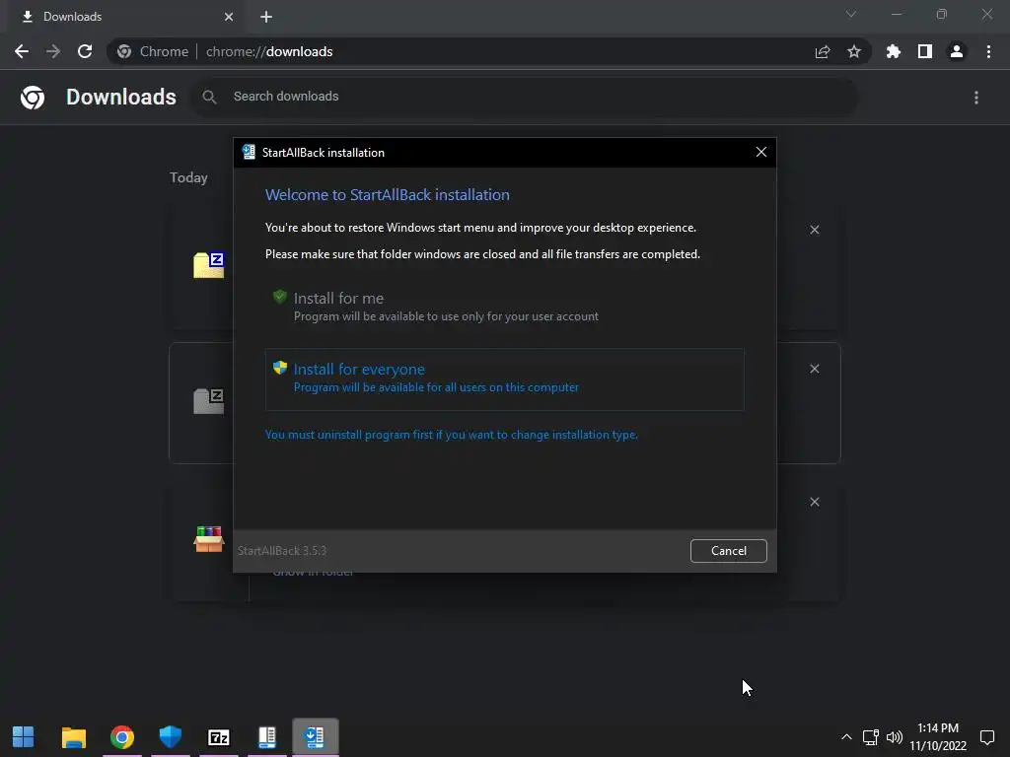This screenshot has width=1010, height=757.
Task: Toggle Chrome side panel
Action: 925,51
